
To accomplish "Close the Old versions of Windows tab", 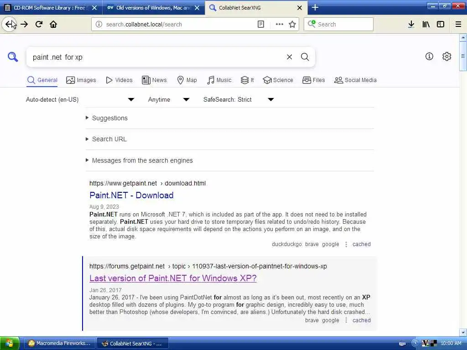I will coord(197,8).
